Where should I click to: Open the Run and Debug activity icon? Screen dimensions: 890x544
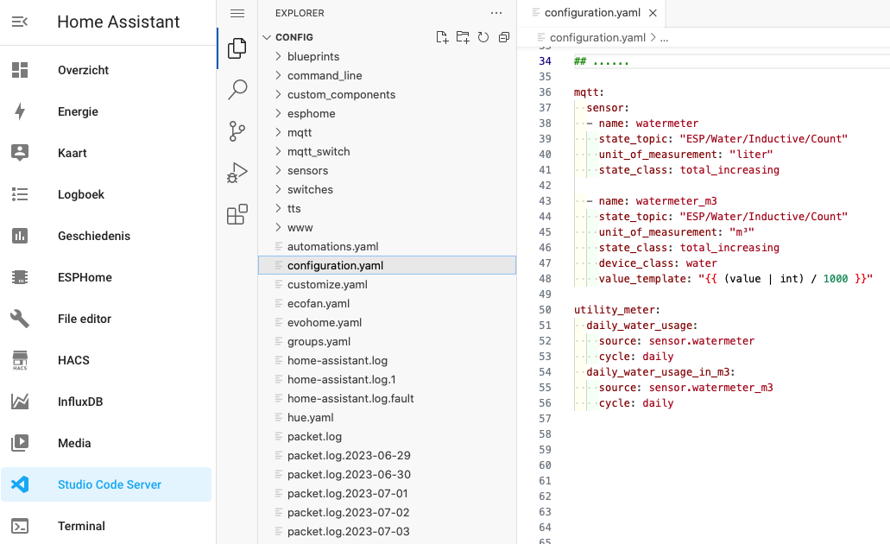coord(237,173)
